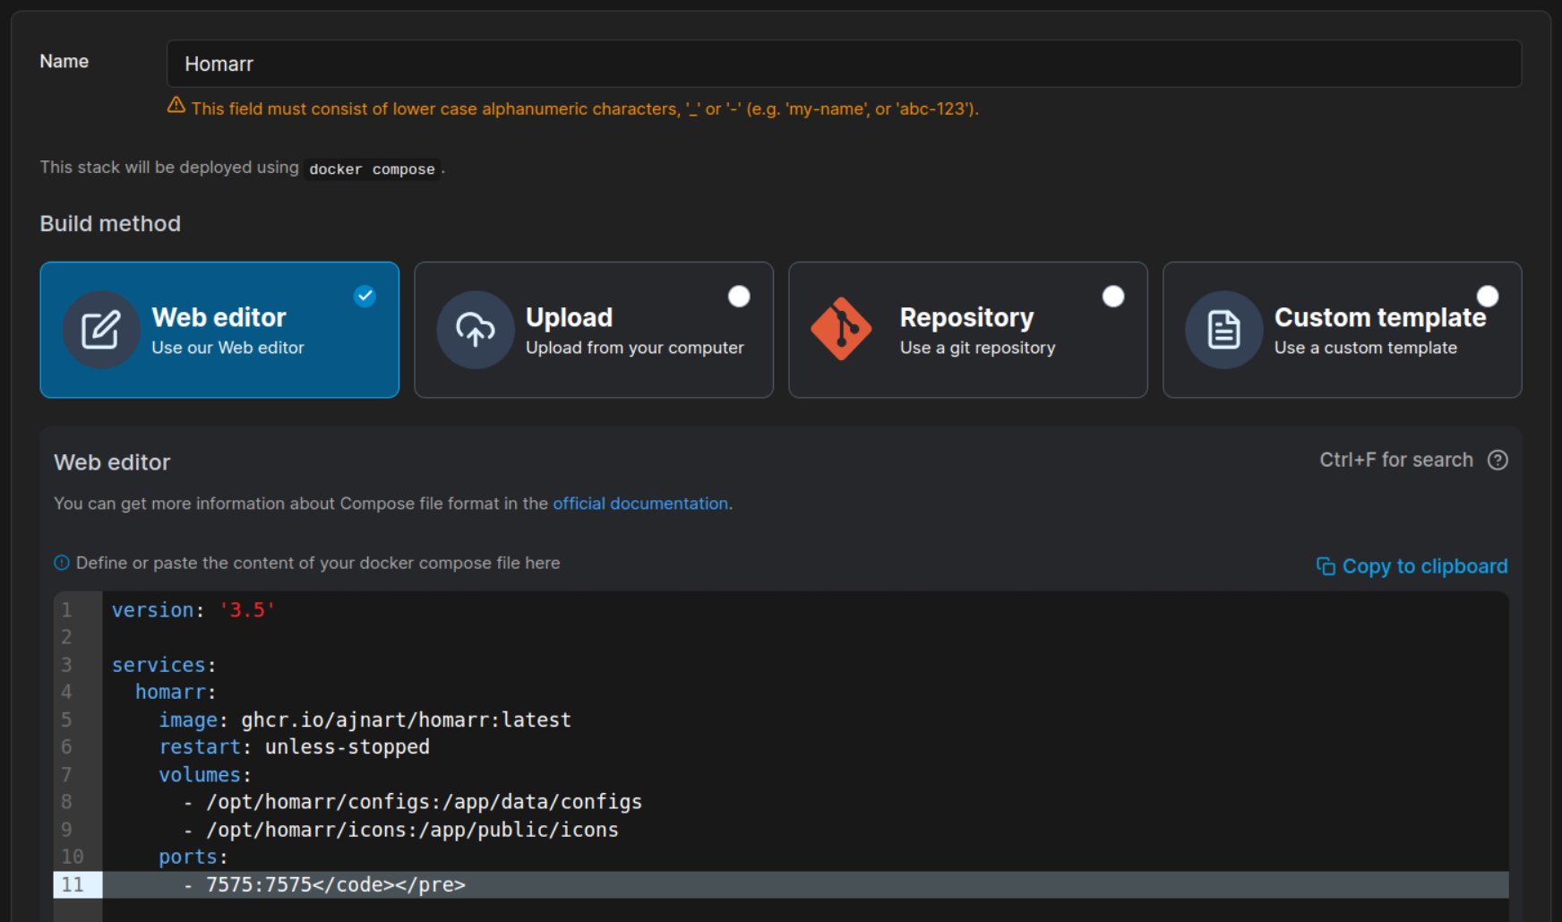Click the help question mark icon
This screenshot has width=1562, height=922.
1498,460
